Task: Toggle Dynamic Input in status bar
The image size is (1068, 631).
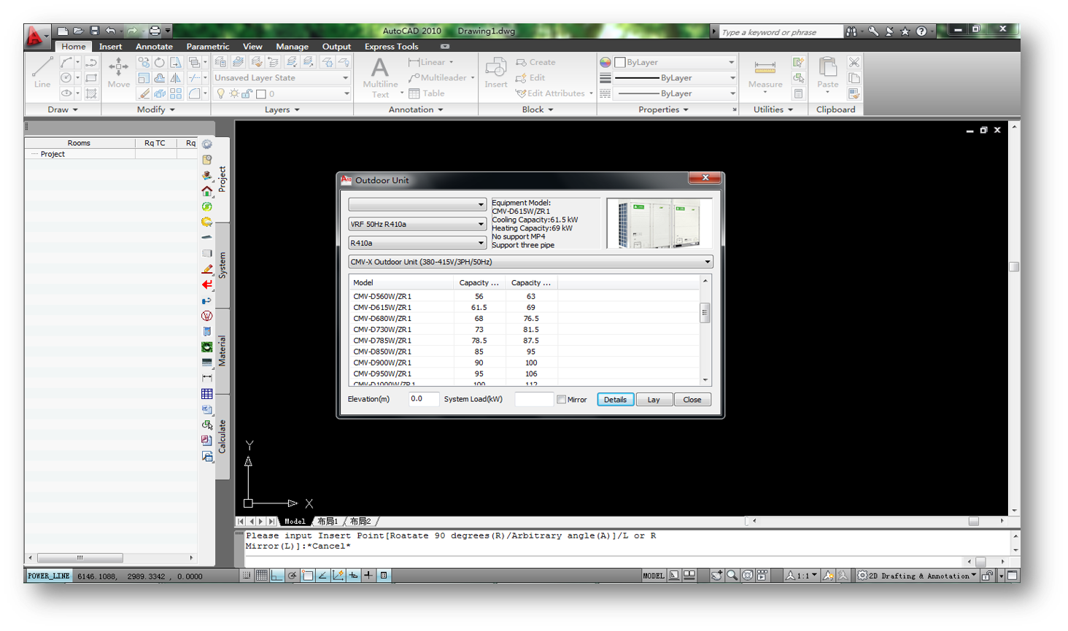Action: point(353,576)
